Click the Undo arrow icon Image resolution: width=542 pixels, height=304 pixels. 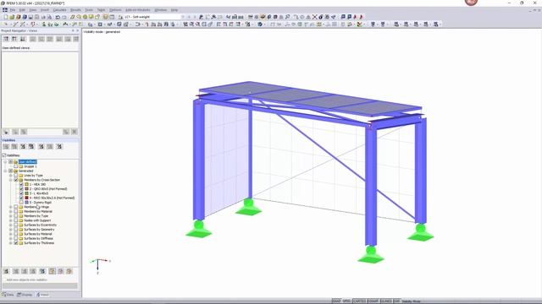[x=58, y=17]
